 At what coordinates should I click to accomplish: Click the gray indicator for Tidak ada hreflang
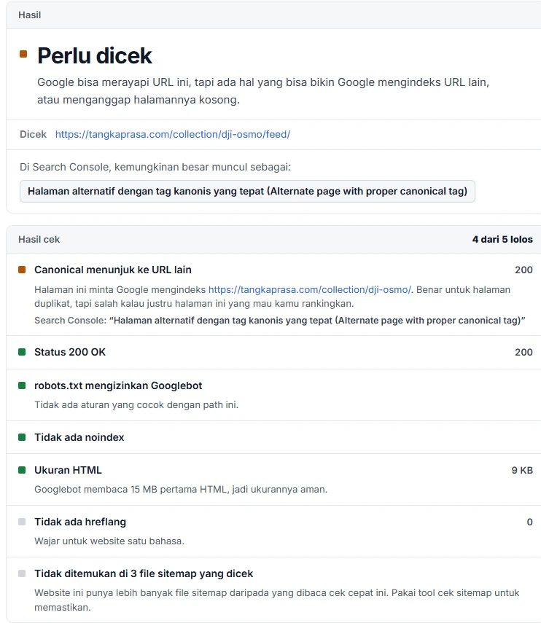click(x=22, y=522)
